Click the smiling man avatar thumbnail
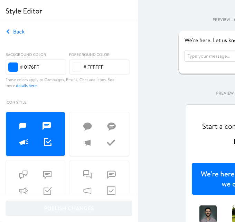Screen dimensions: 235x222 (x=208, y=214)
